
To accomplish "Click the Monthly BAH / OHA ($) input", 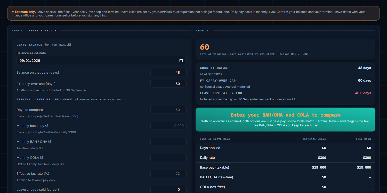I will pyautogui.click(x=168, y=142).
